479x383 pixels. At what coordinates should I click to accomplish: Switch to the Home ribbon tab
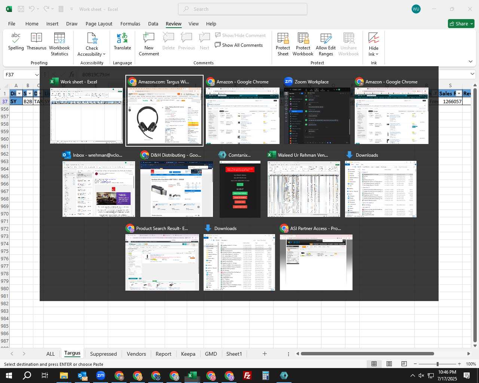point(32,24)
